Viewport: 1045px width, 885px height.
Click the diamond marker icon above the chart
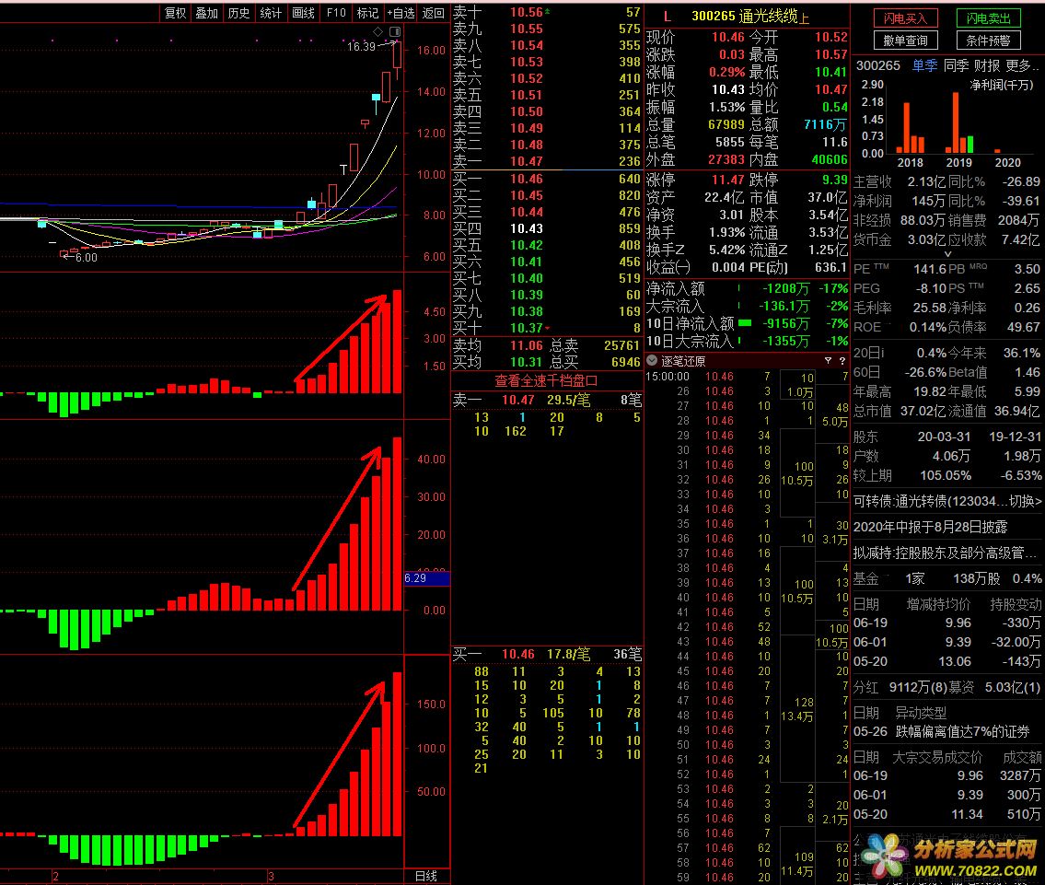tap(377, 31)
